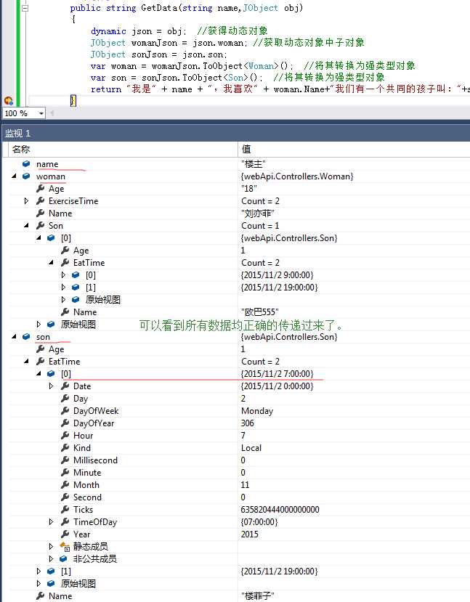Expand the ExerciseTime property

click(26, 201)
